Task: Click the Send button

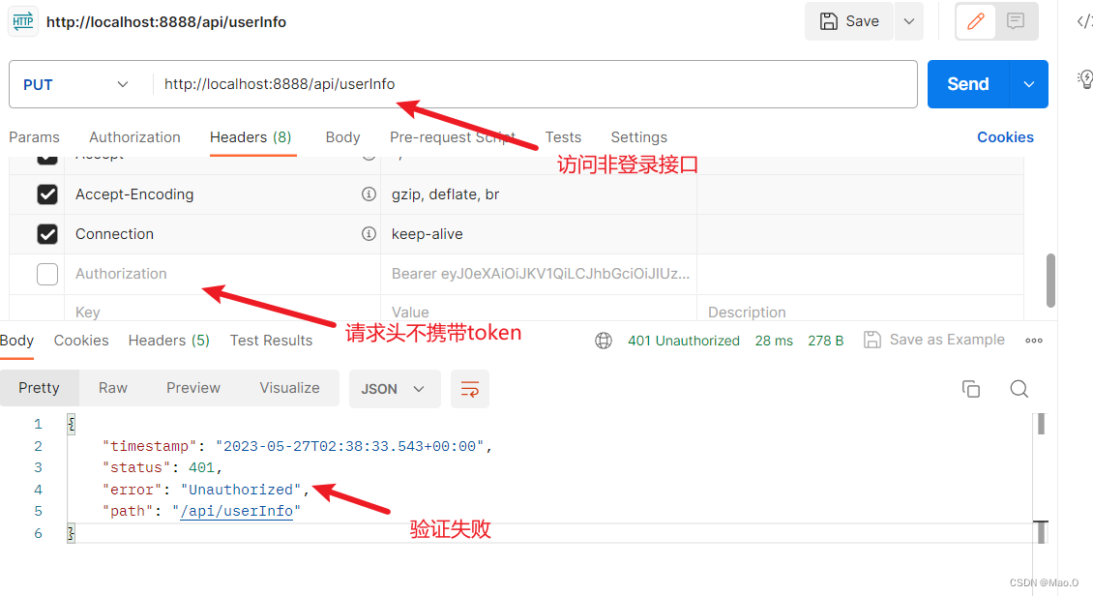Action: (x=968, y=84)
